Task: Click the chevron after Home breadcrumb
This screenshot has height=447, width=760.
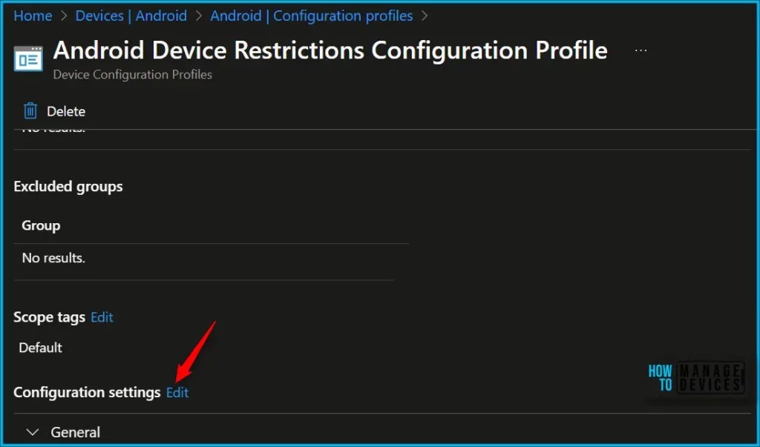Action: 62,16
